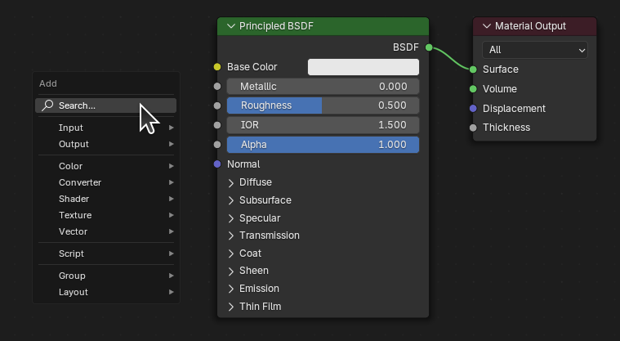Click the Base Color swatch
The width and height of the screenshot is (620, 341).
(x=363, y=67)
